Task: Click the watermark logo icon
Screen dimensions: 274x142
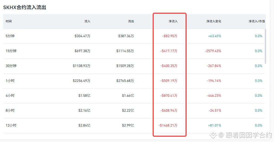Action: (x=213, y=135)
